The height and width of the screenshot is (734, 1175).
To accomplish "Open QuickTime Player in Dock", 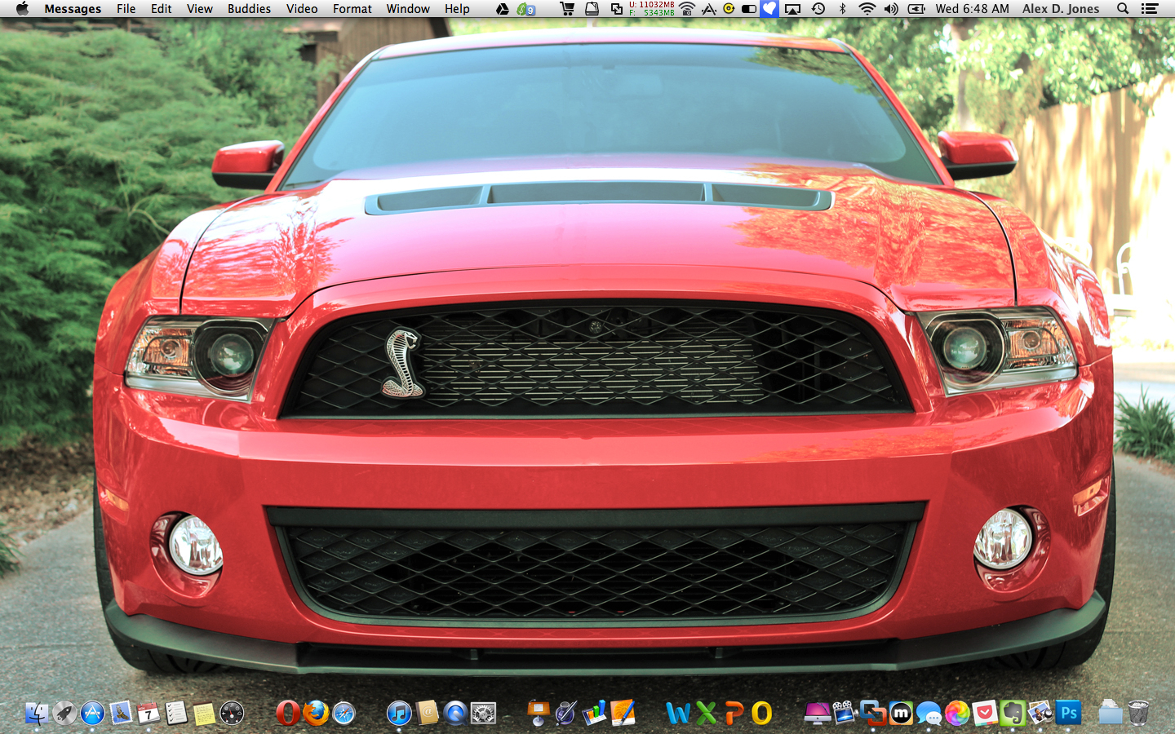I will [455, 714].
